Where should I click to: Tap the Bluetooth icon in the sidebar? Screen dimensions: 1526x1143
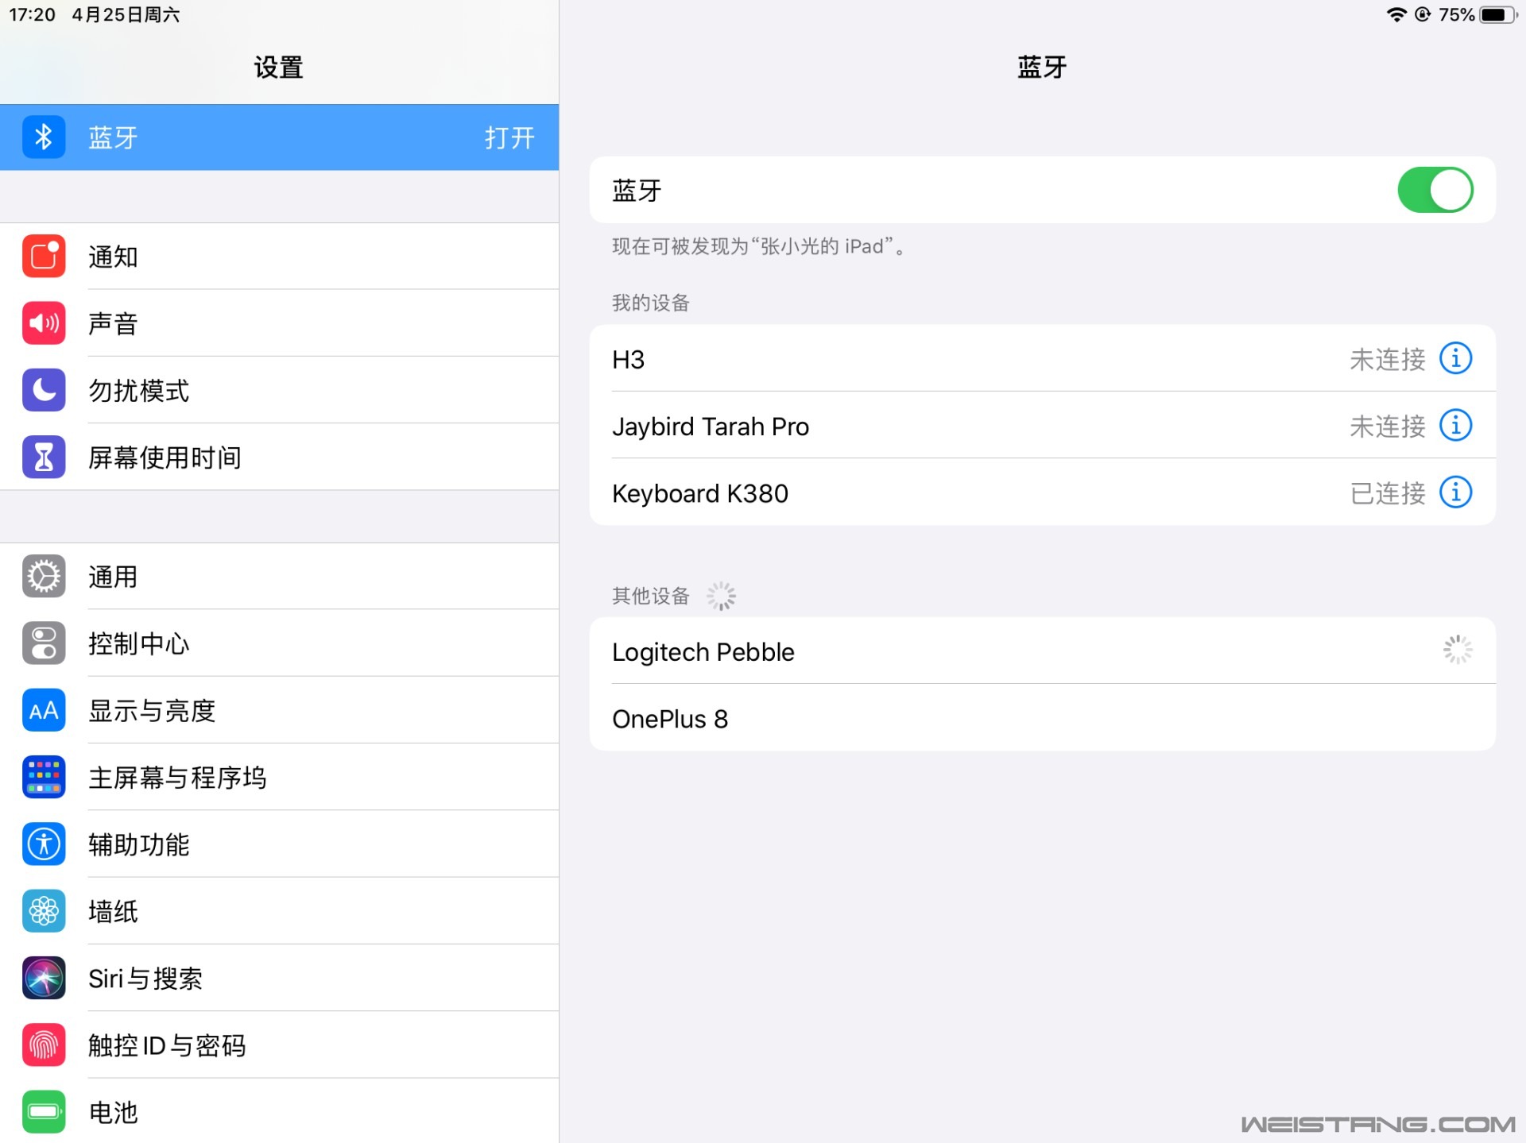pyautogui.click(x=44, y=137)
